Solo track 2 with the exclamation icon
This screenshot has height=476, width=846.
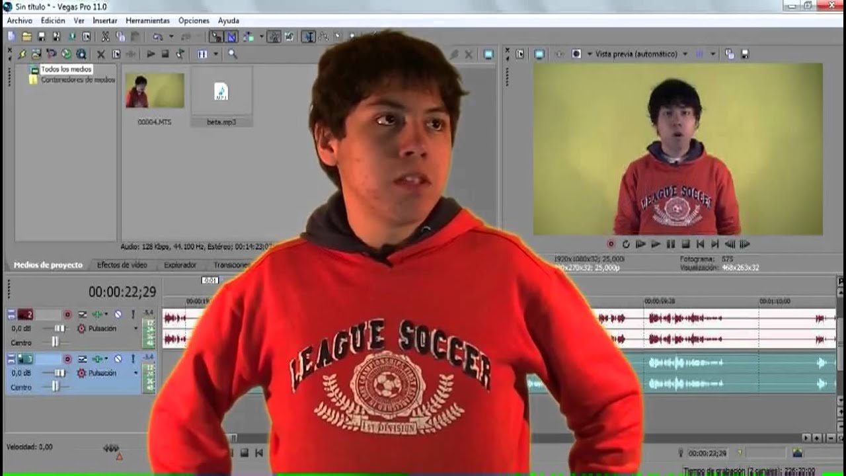tap(133, 315)
